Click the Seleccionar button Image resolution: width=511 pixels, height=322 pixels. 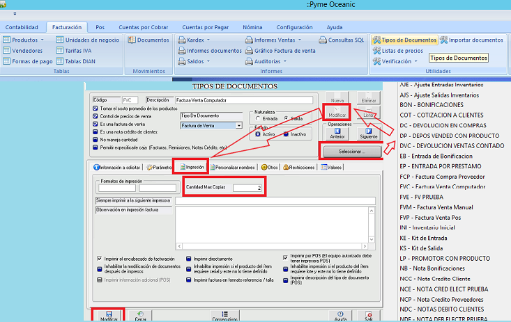(352, 151)
